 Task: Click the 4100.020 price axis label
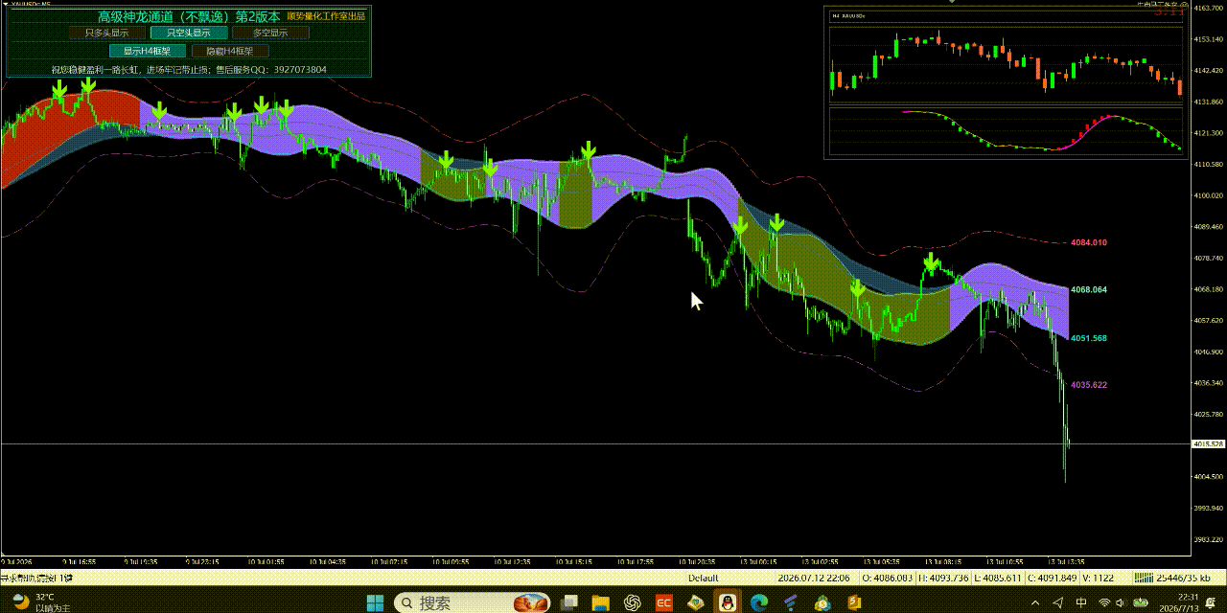1208,195
